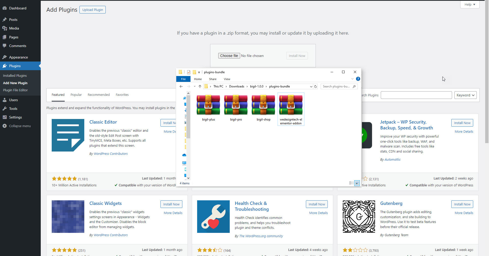Click the Comments bubble icon

pos(5,46)
